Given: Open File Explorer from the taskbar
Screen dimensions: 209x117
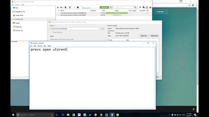Looking at the screenshot, I should (68, 115).
